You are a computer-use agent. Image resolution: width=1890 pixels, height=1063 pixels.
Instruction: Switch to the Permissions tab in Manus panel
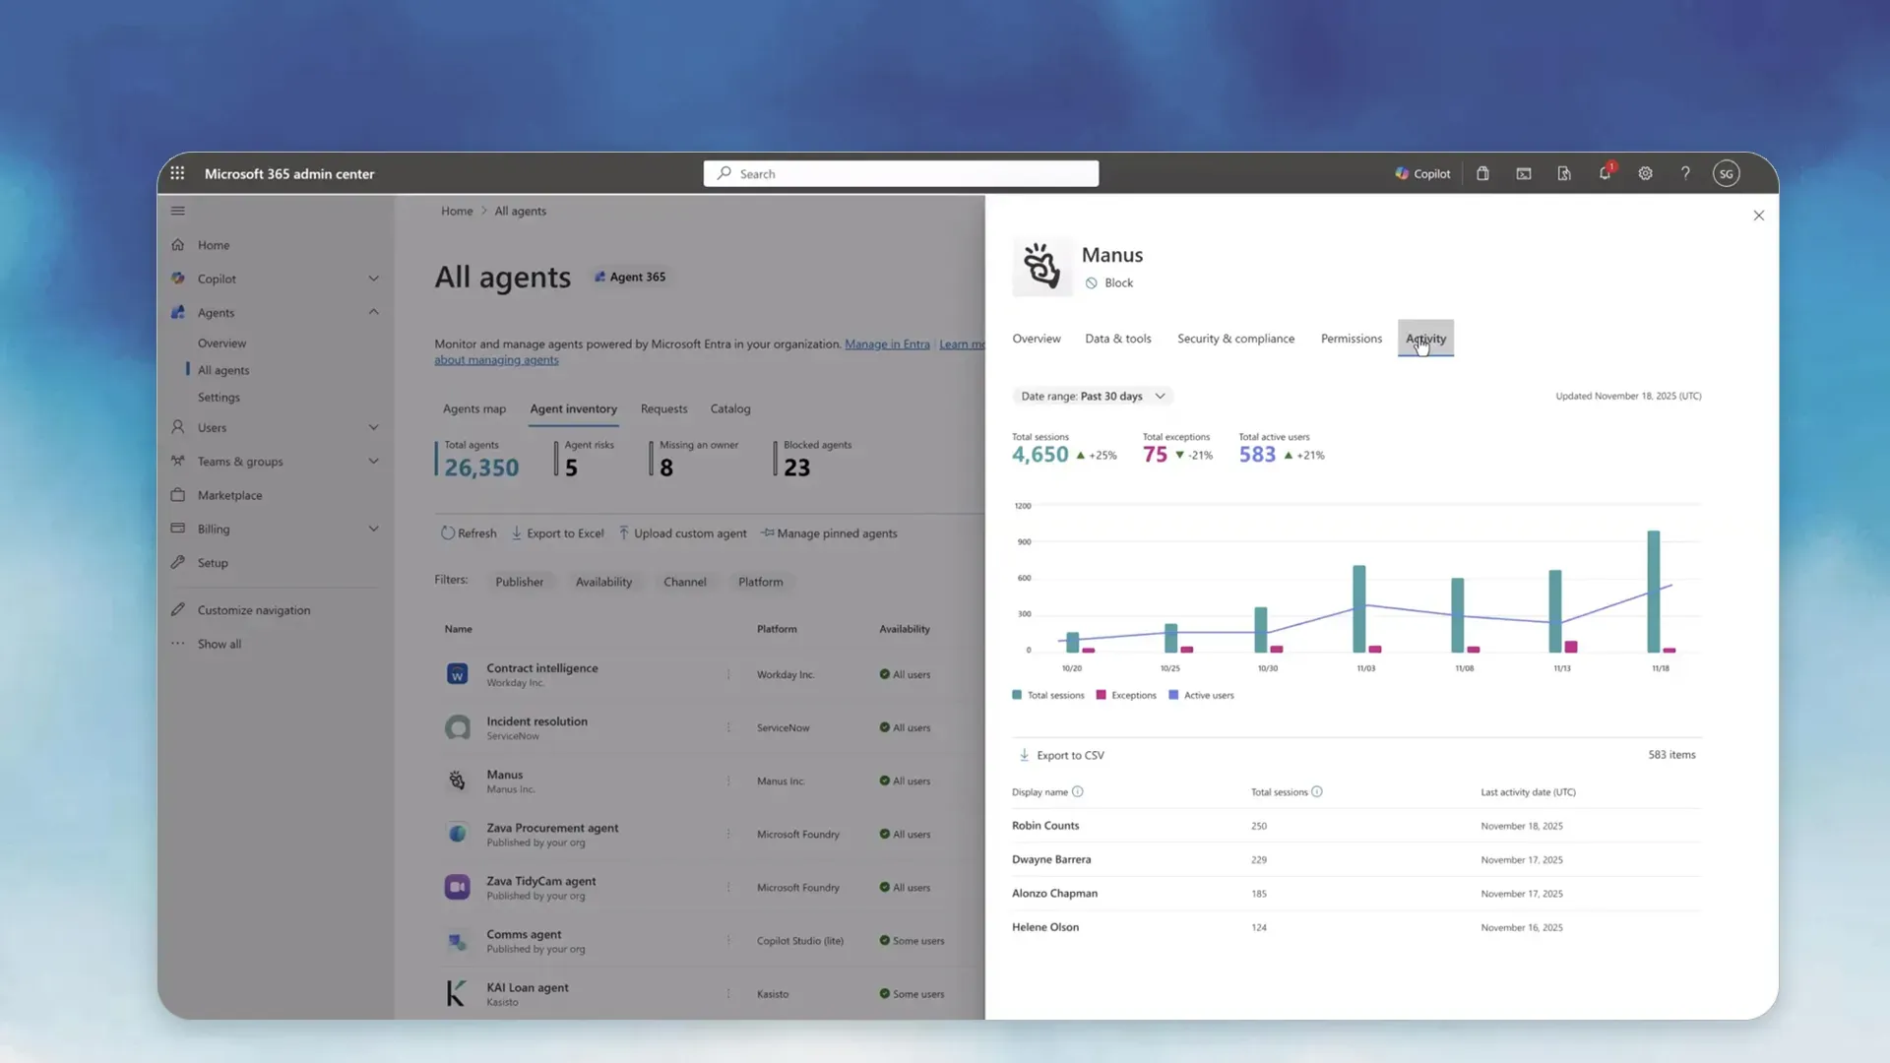pyautogui.click(x=1351, y=338)
